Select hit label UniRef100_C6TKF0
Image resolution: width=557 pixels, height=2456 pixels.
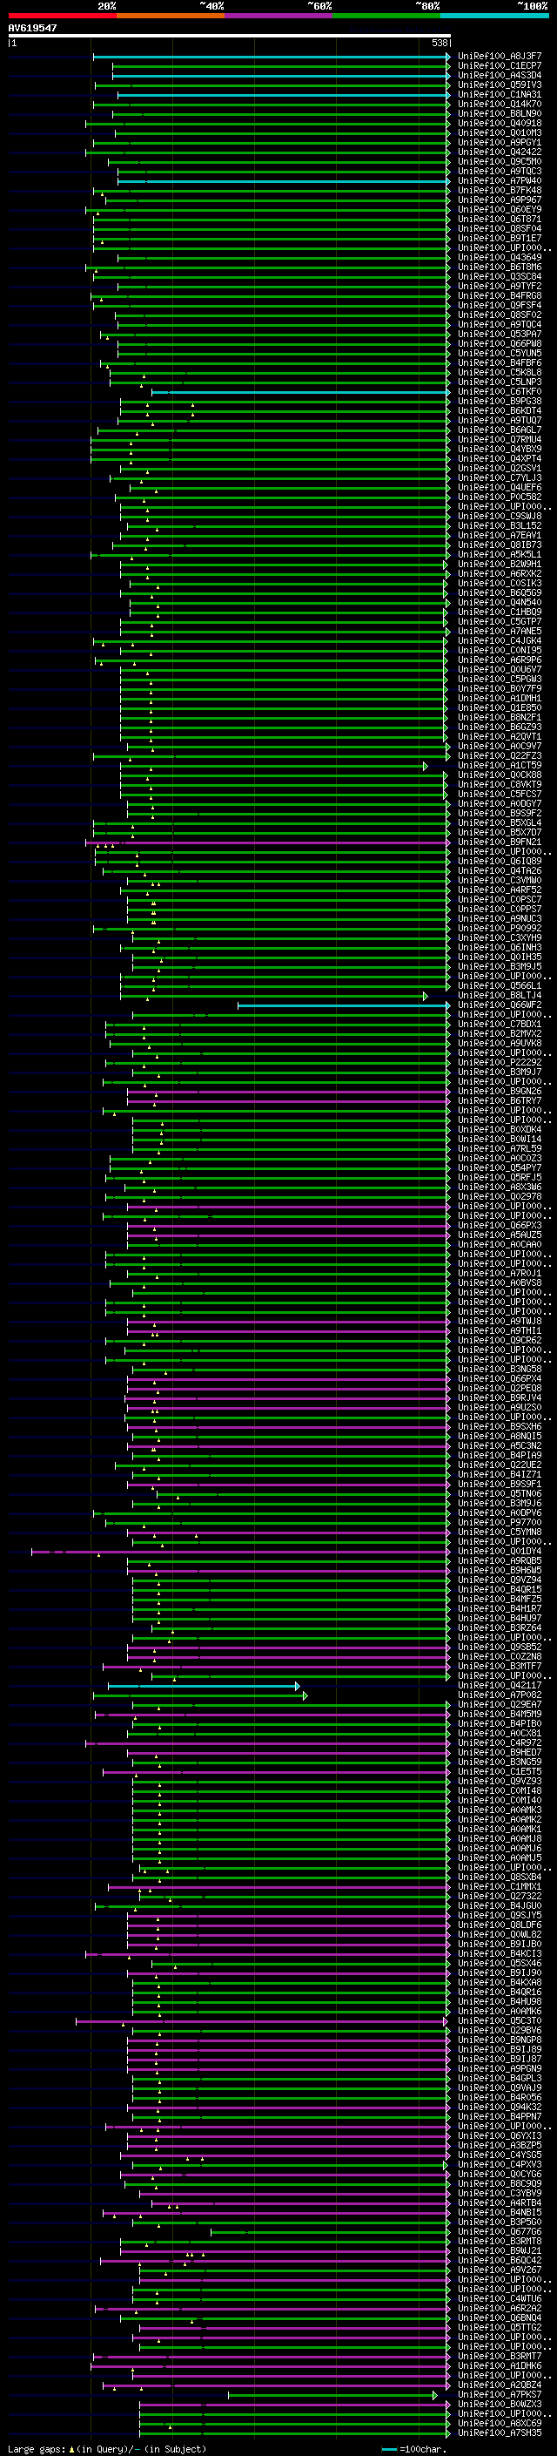coord(499,392)
